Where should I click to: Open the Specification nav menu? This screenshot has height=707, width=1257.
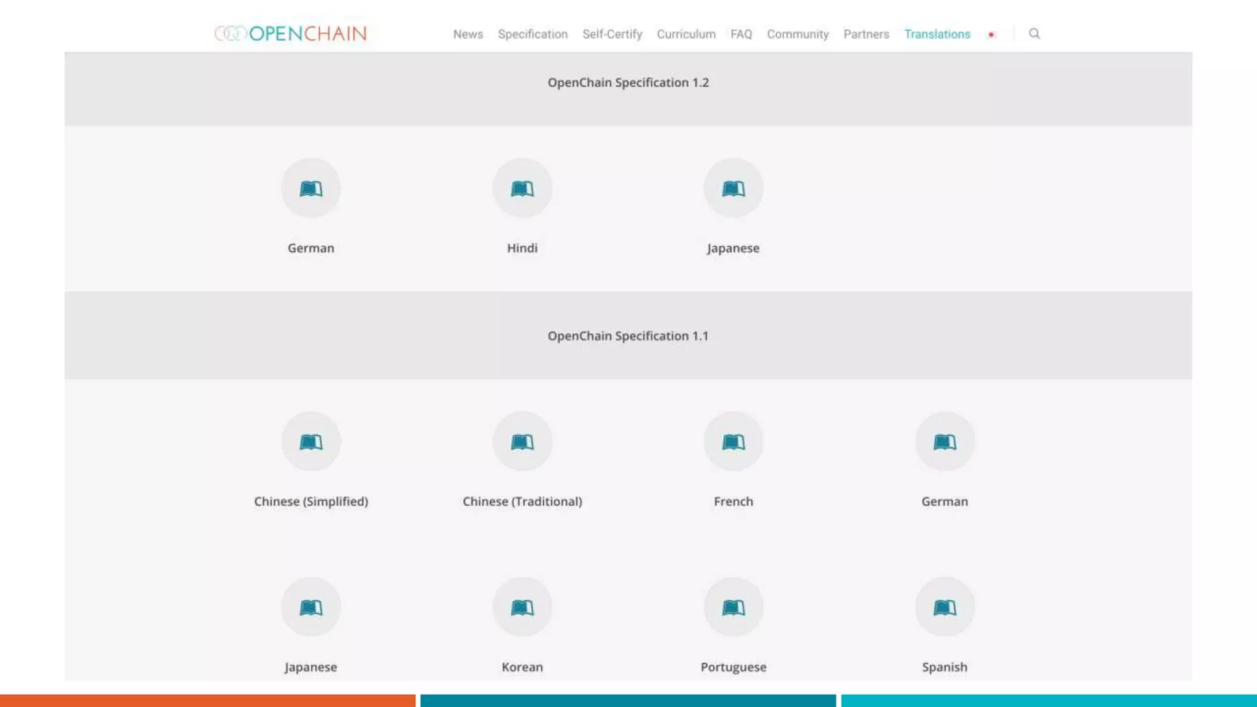(x=532, y=34)
